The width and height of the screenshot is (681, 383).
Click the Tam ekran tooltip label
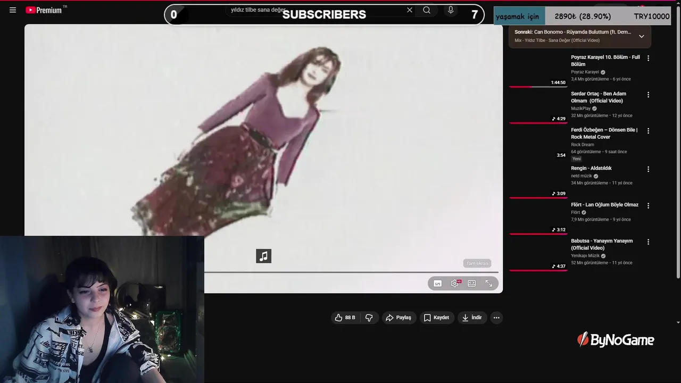(x=477, y=263)
